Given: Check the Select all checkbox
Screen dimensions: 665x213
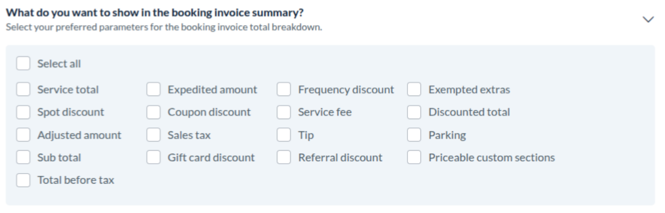Looking at the screenshot, I should point(23,64).
